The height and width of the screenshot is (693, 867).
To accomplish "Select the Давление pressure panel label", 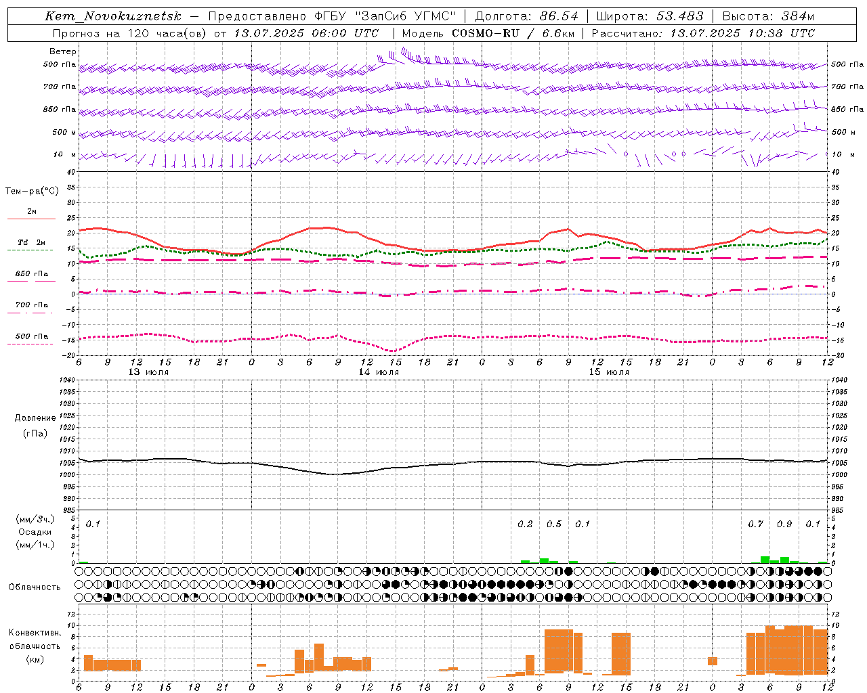I will tap(35, 418).
